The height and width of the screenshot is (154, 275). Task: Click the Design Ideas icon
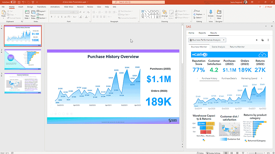click(219, 12)
